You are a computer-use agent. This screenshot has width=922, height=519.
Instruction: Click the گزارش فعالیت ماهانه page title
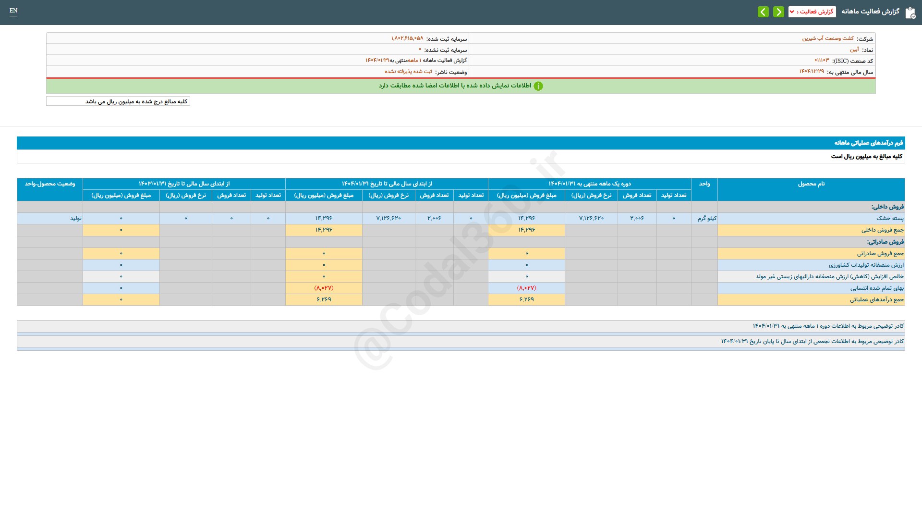[x=870, y=12]
